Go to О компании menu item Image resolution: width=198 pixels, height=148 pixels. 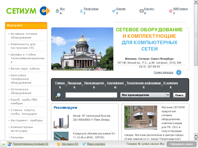[171, 85]
